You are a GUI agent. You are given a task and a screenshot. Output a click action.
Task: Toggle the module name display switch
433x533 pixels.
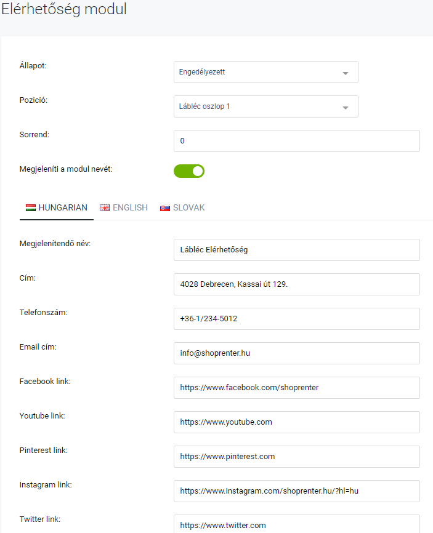pyautogui.click(x=189, y=171)
